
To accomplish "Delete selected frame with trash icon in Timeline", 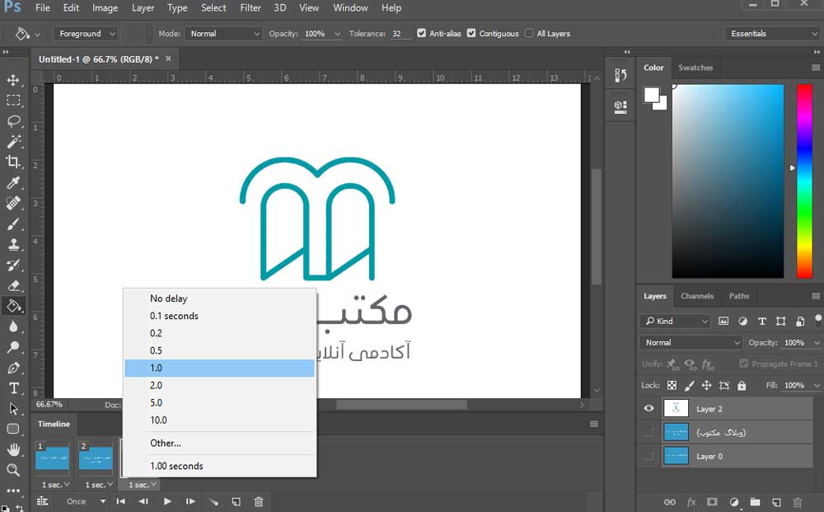I will (x=259, y=501).
